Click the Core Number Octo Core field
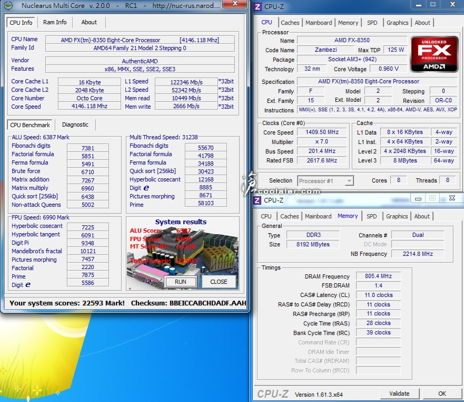464x402 pixels. point(90,98)
